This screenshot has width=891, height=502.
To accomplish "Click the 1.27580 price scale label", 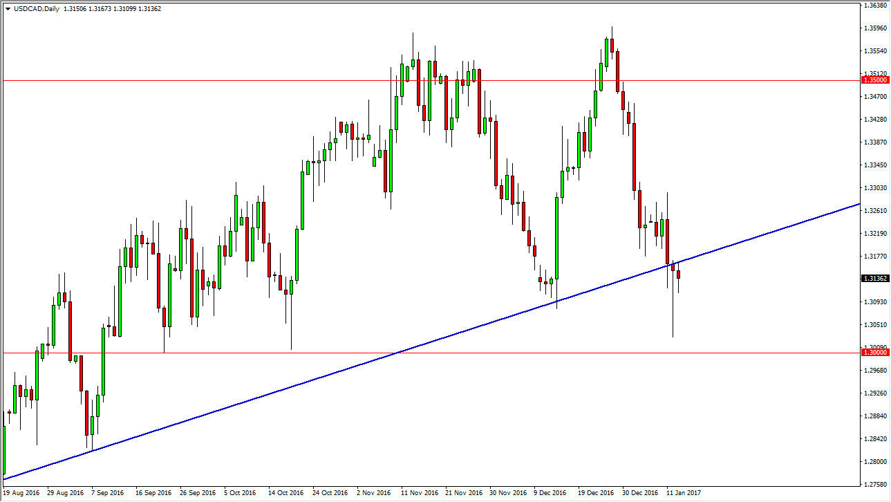I will [875, 485].
